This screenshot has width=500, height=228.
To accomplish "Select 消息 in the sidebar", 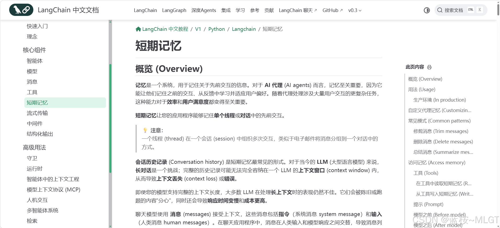I will tap(32, 82).
